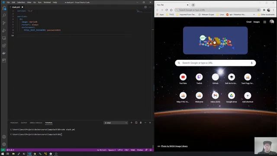This screenshot has height=156, width=277.
Task: Change encoding UTF-8 in status bar
Action: [120, 150]
